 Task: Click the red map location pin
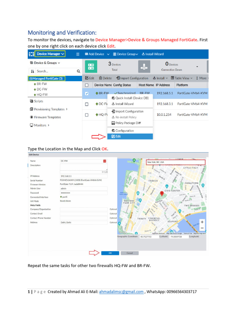point(162,193)
